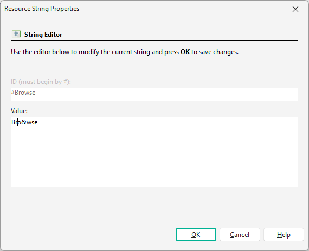
Task: Click the instruction text about modifying the string
Action: [125, 52]
